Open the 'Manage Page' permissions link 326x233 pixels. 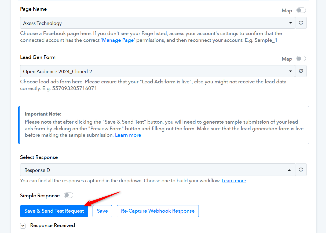coord(118,40)
